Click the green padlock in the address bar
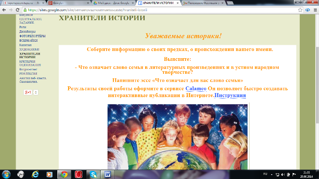This screenshot has width=319, height=179. point(25,10)
